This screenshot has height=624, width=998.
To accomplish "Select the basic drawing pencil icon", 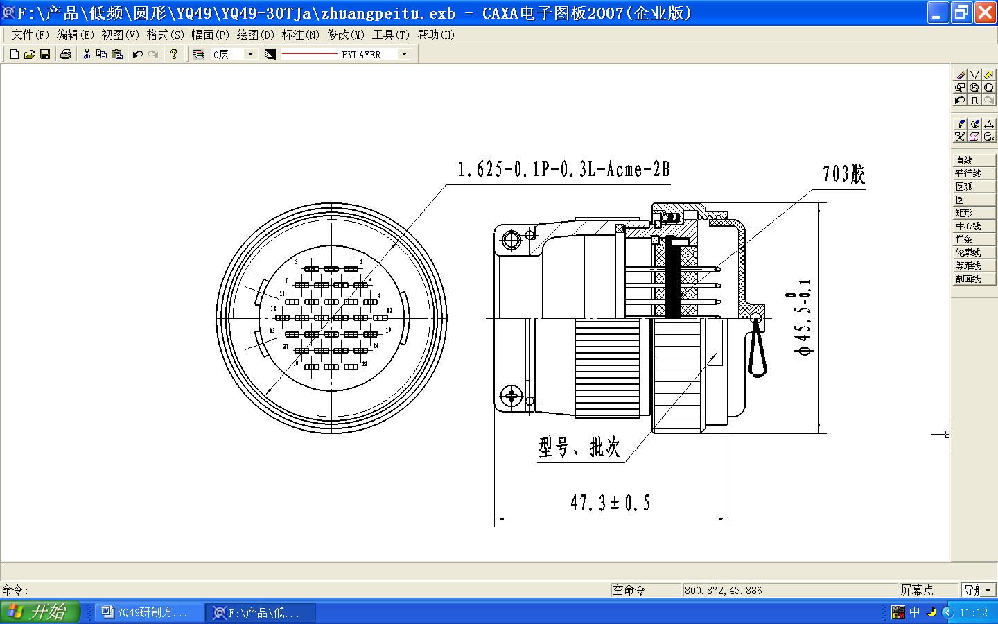I will (960, 124).
